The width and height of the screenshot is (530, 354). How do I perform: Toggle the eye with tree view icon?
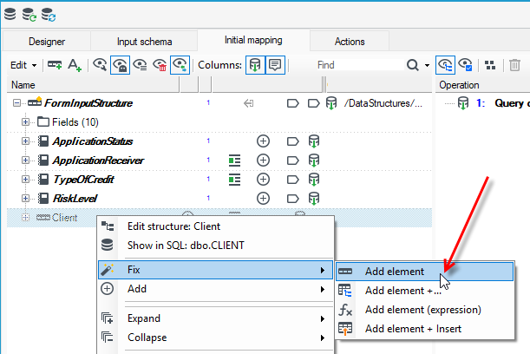click(x=445, y=65)
